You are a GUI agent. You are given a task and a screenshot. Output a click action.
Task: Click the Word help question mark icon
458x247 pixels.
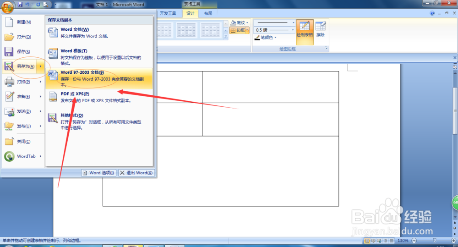(432, 13)
